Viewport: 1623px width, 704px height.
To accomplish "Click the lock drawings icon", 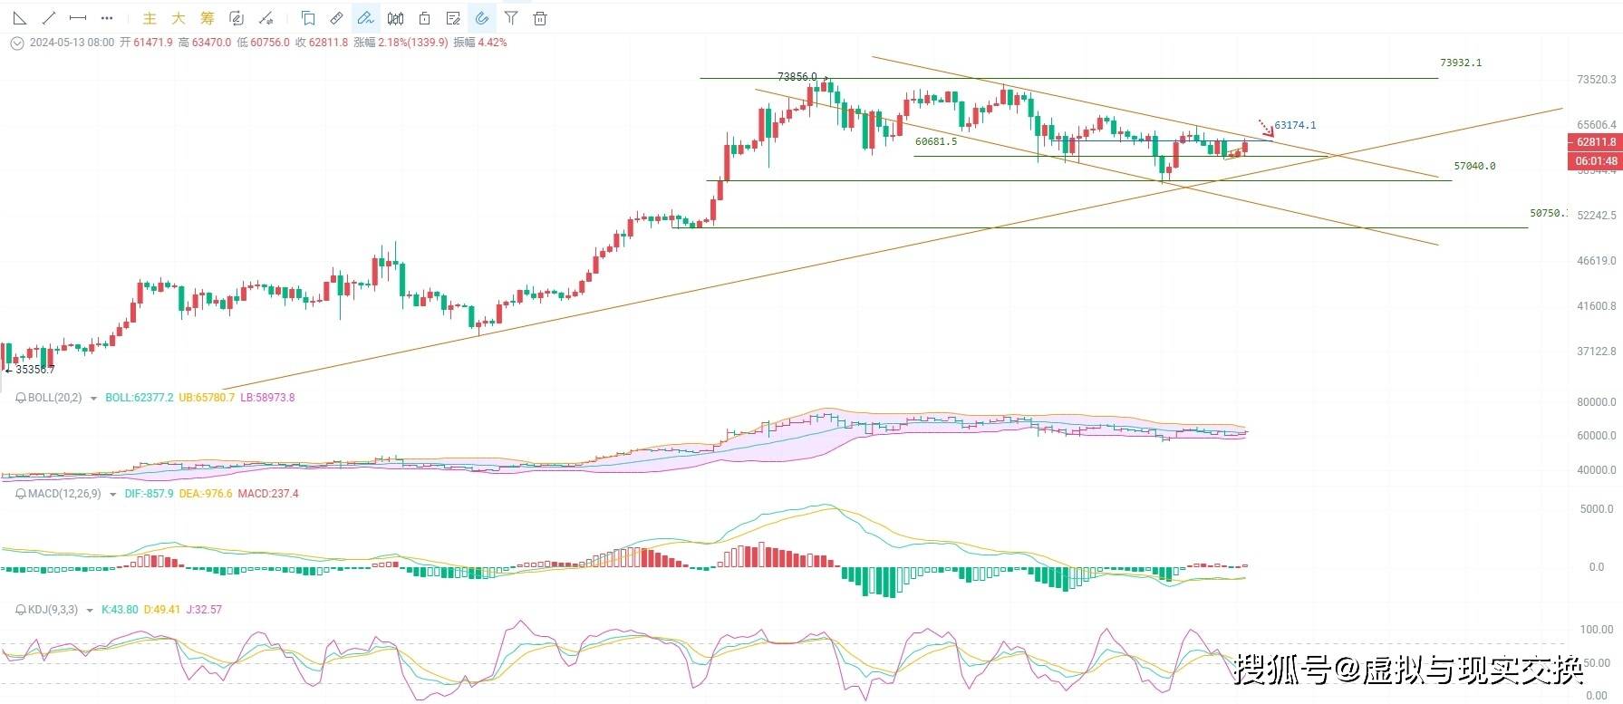I will pos(424,18).
